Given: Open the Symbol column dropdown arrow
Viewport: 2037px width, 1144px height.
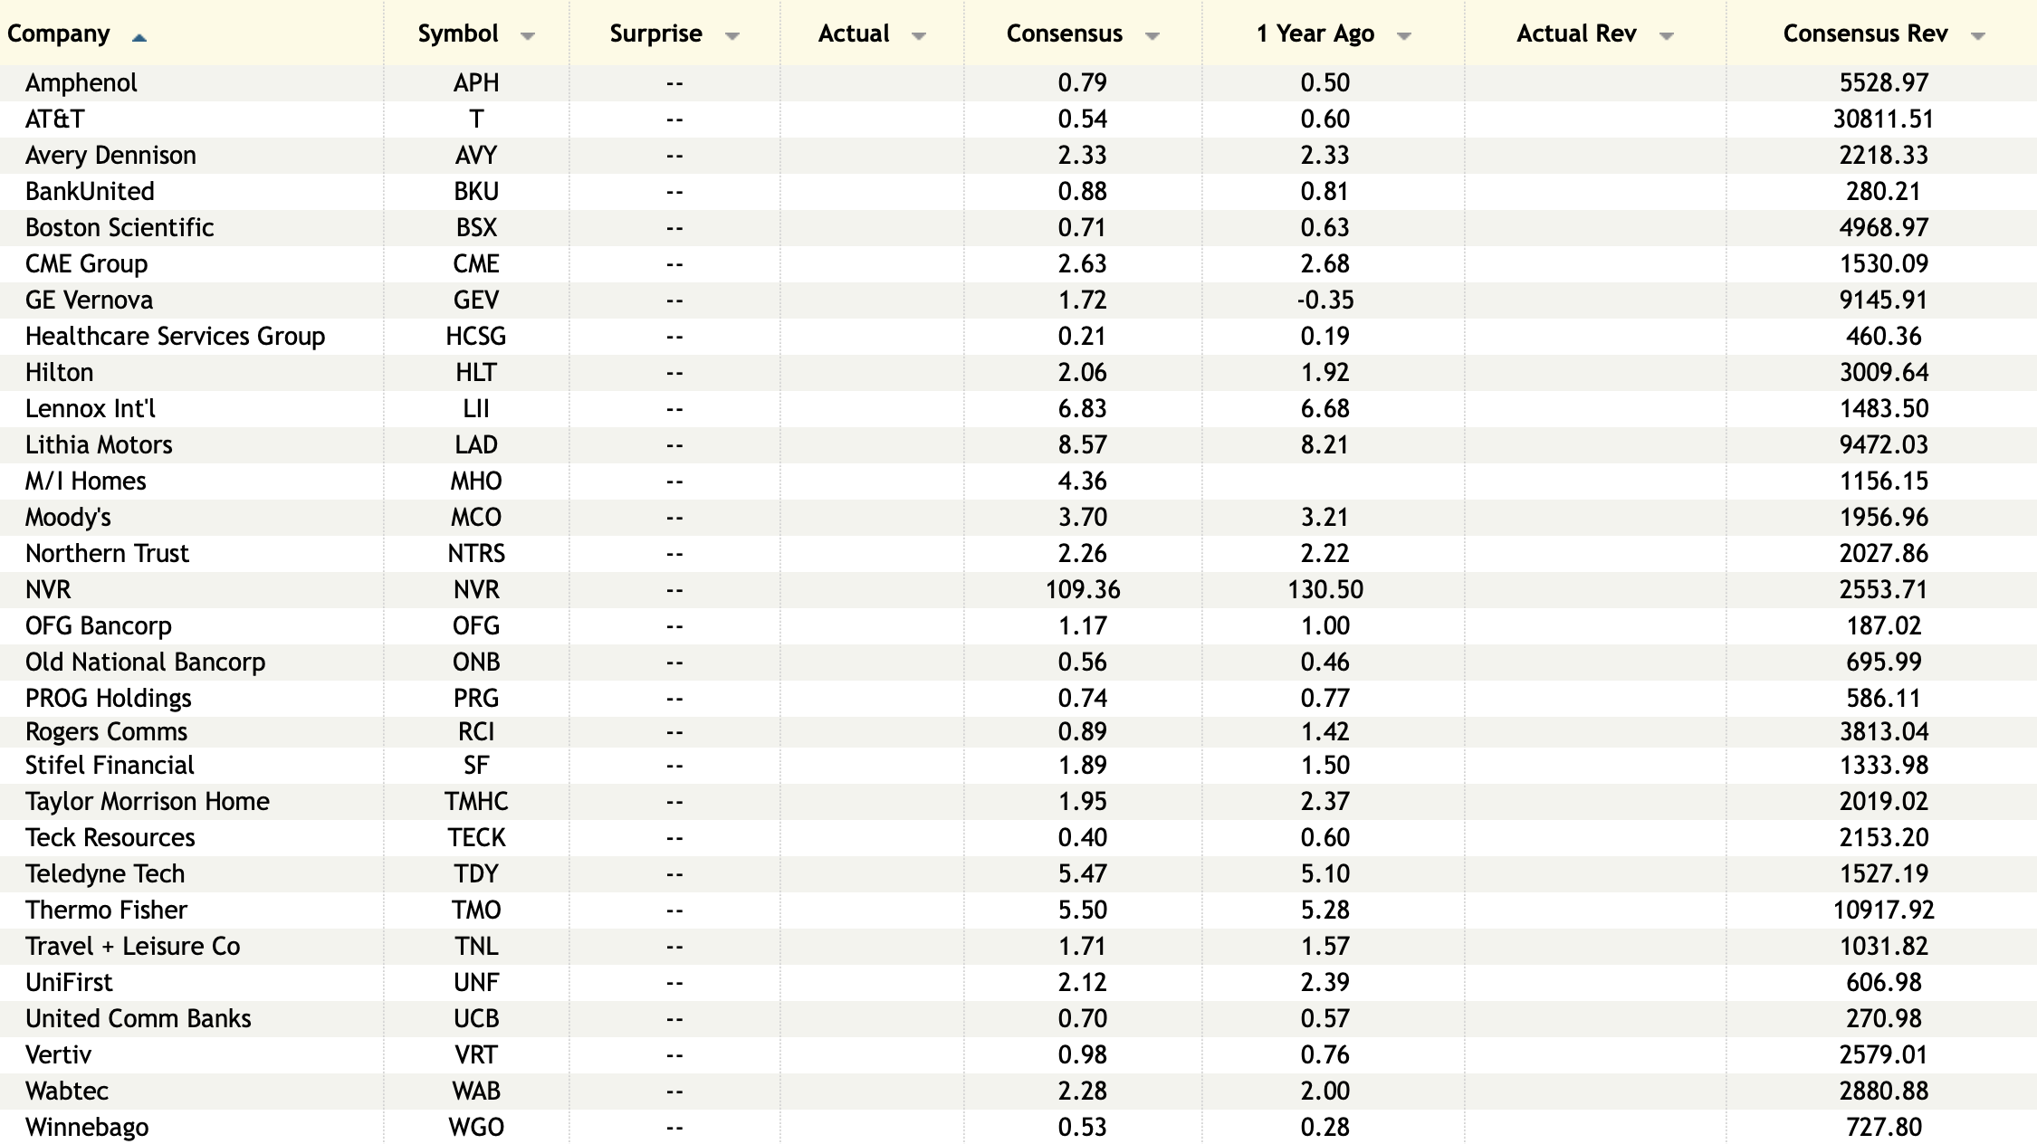Looking at the screenshot, I should click(x=528, y=36).
